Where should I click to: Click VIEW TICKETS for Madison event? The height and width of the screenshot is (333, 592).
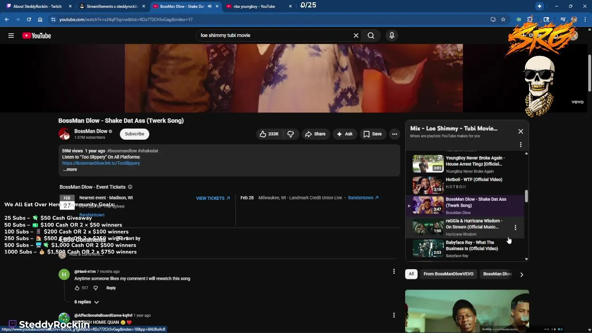coord(213,198)
